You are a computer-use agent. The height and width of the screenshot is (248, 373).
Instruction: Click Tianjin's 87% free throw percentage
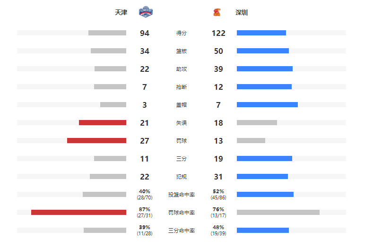(x=144, y=209)
